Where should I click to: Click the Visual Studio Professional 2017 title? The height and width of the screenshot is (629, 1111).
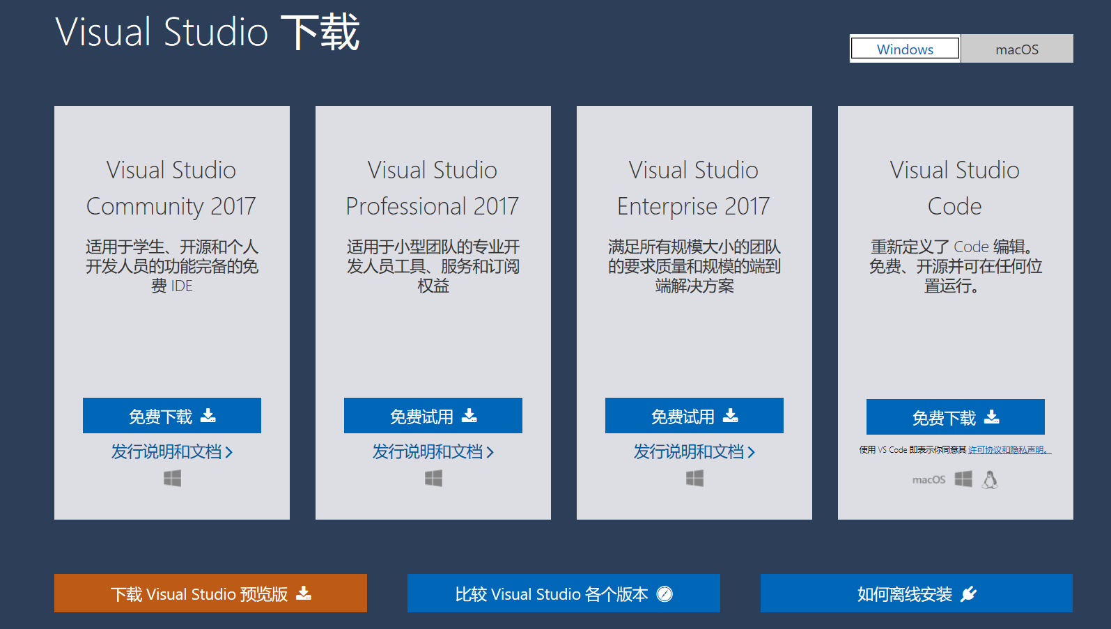point(433,188)
